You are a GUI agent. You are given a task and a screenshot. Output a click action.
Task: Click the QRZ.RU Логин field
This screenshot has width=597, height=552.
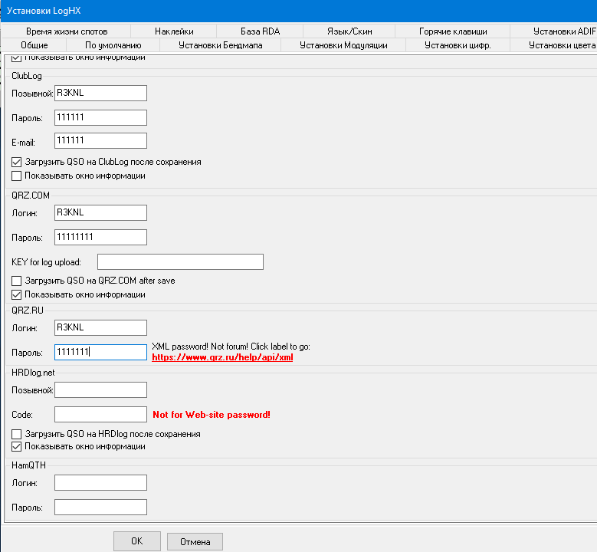(100, 327)
